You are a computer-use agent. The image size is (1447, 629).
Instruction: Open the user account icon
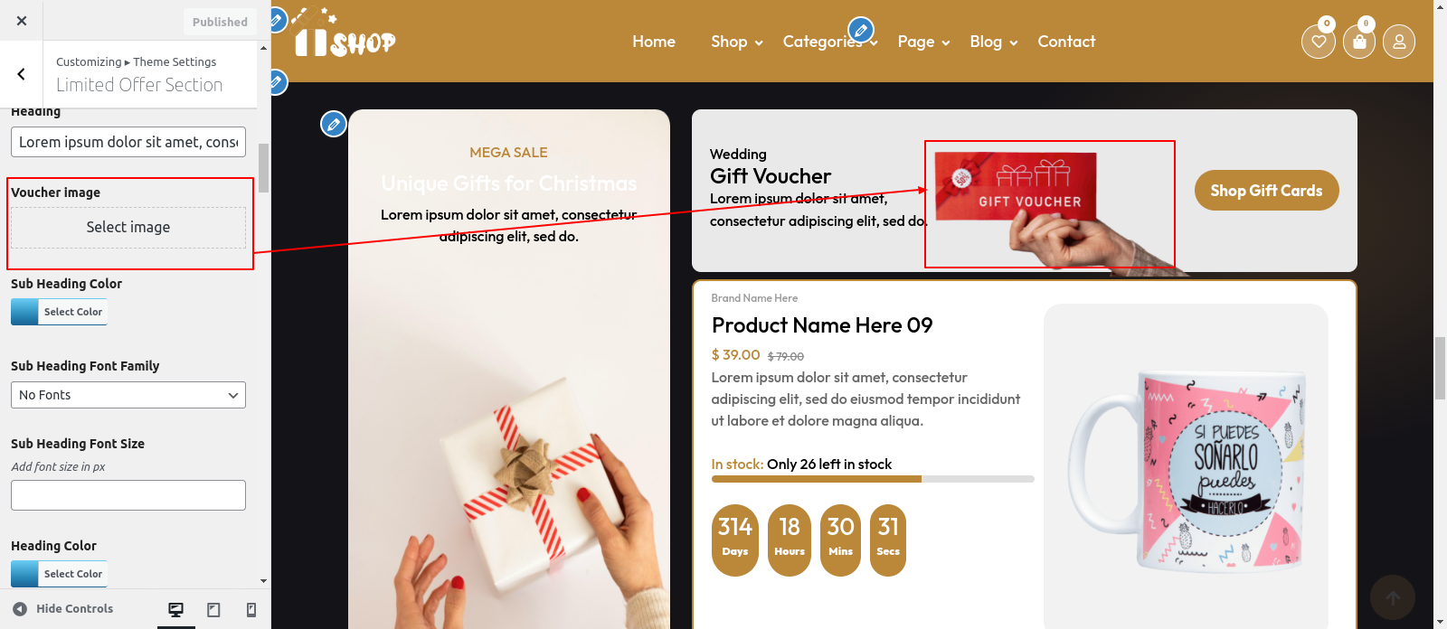coord(1399,42)
